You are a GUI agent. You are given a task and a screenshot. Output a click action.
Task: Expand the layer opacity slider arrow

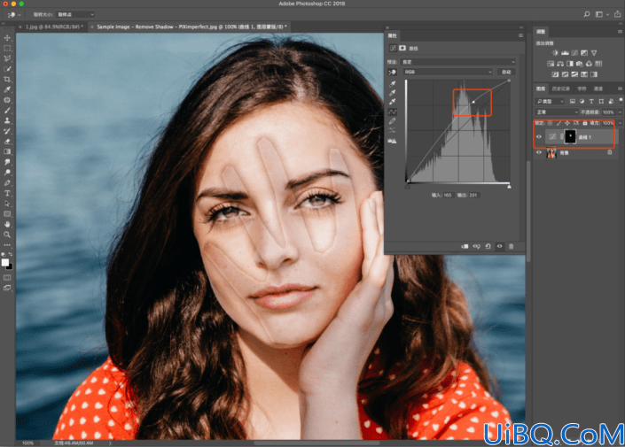click(621, 112)
